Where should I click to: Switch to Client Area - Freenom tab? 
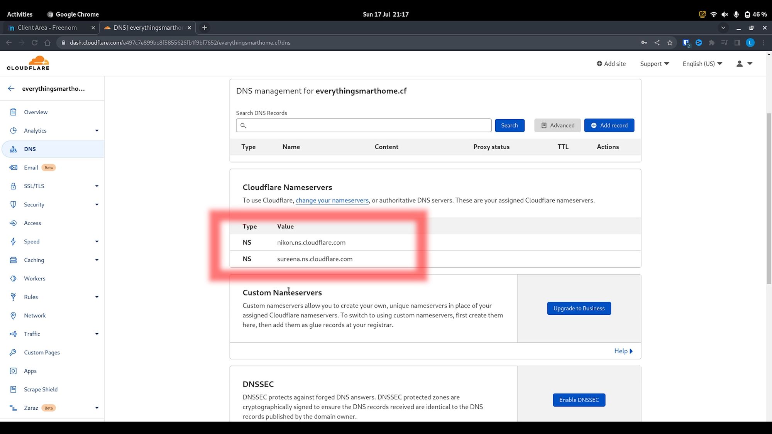51,28
